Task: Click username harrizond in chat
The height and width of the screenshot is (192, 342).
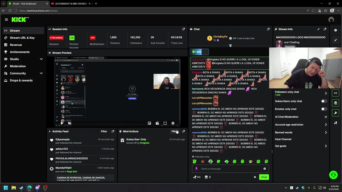Action: [198, 89]
